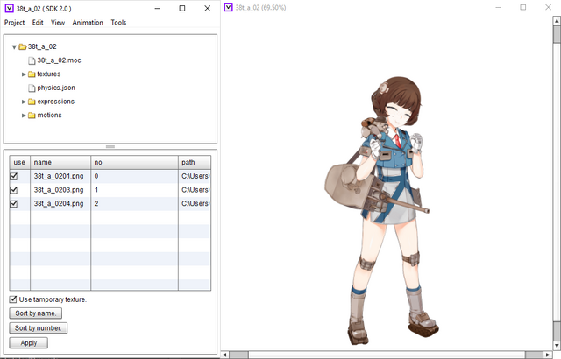
Task: Click the number cell '0' of 38t_a_0201.png
Action: click(134, 176)
